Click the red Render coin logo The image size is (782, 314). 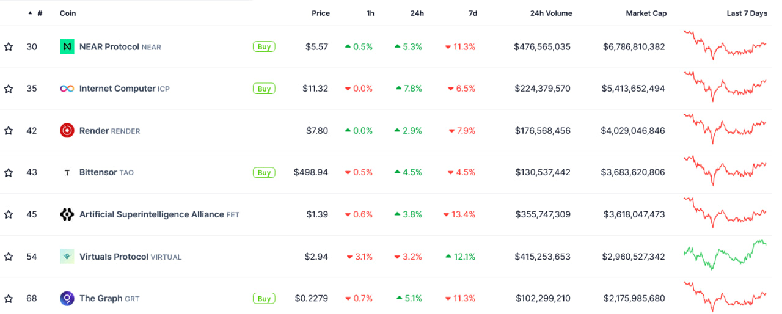click(x=67, y=130)
